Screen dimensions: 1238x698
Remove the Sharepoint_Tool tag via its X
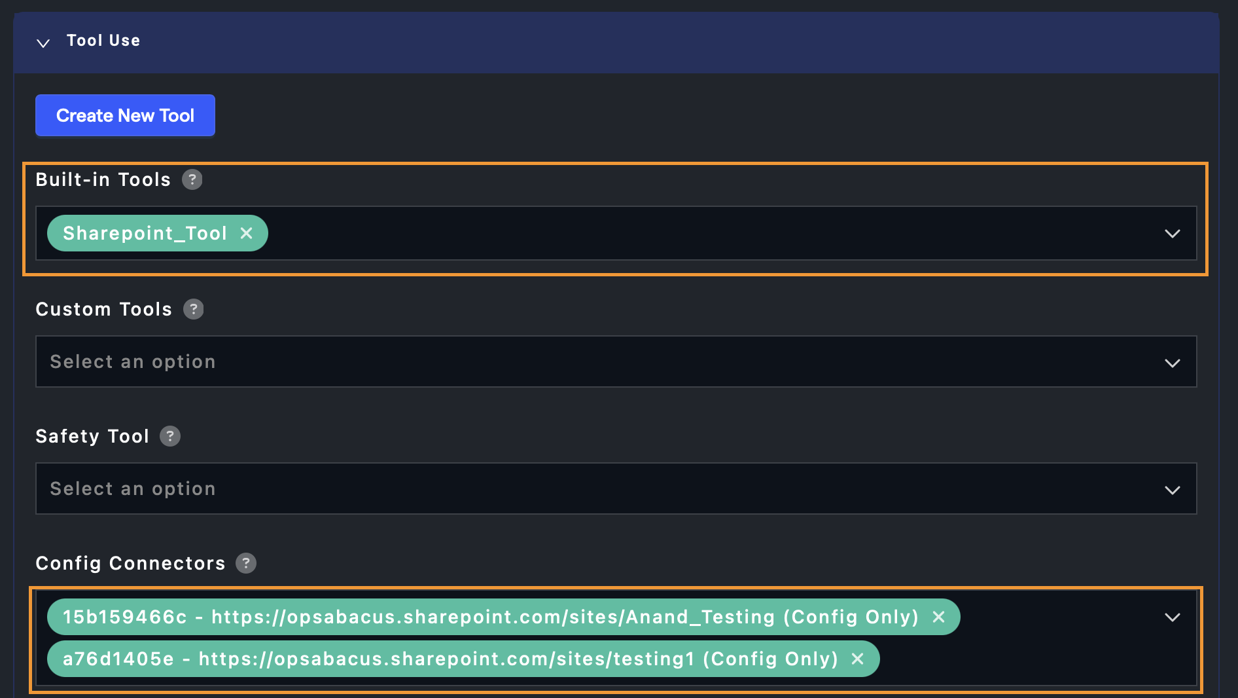247,233
